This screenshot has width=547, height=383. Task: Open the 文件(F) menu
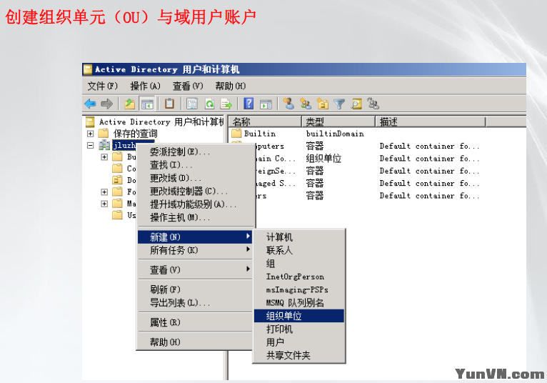click(102, 86)
